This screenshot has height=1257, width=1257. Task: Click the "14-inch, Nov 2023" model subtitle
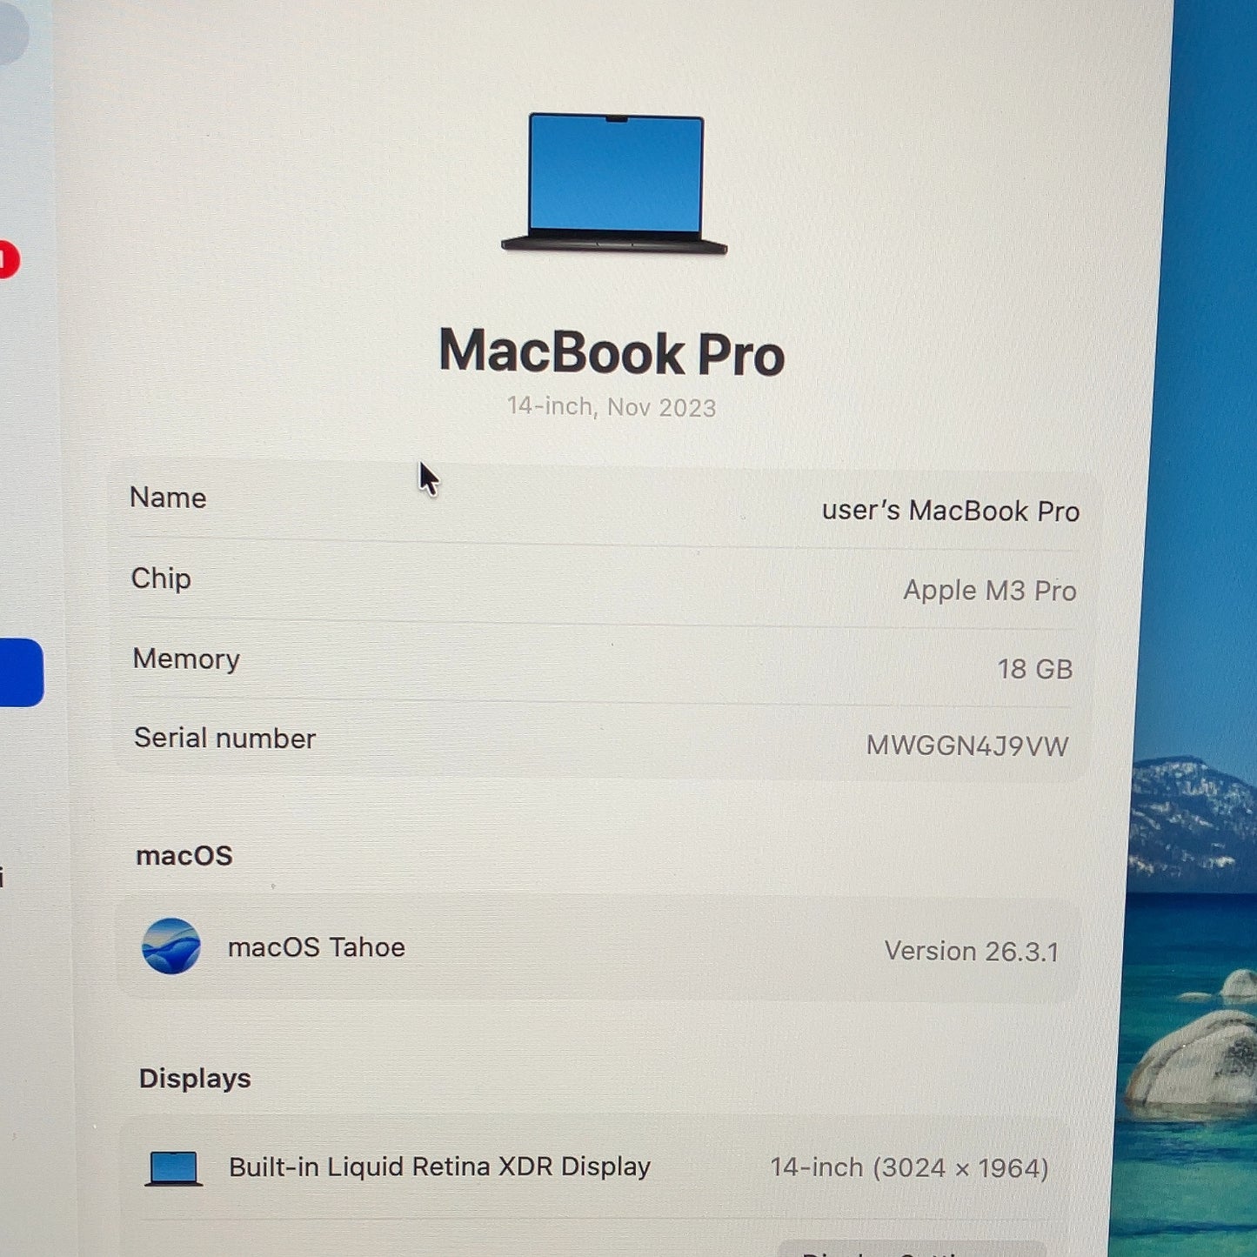pyautogui.click(x=612, y=407)
